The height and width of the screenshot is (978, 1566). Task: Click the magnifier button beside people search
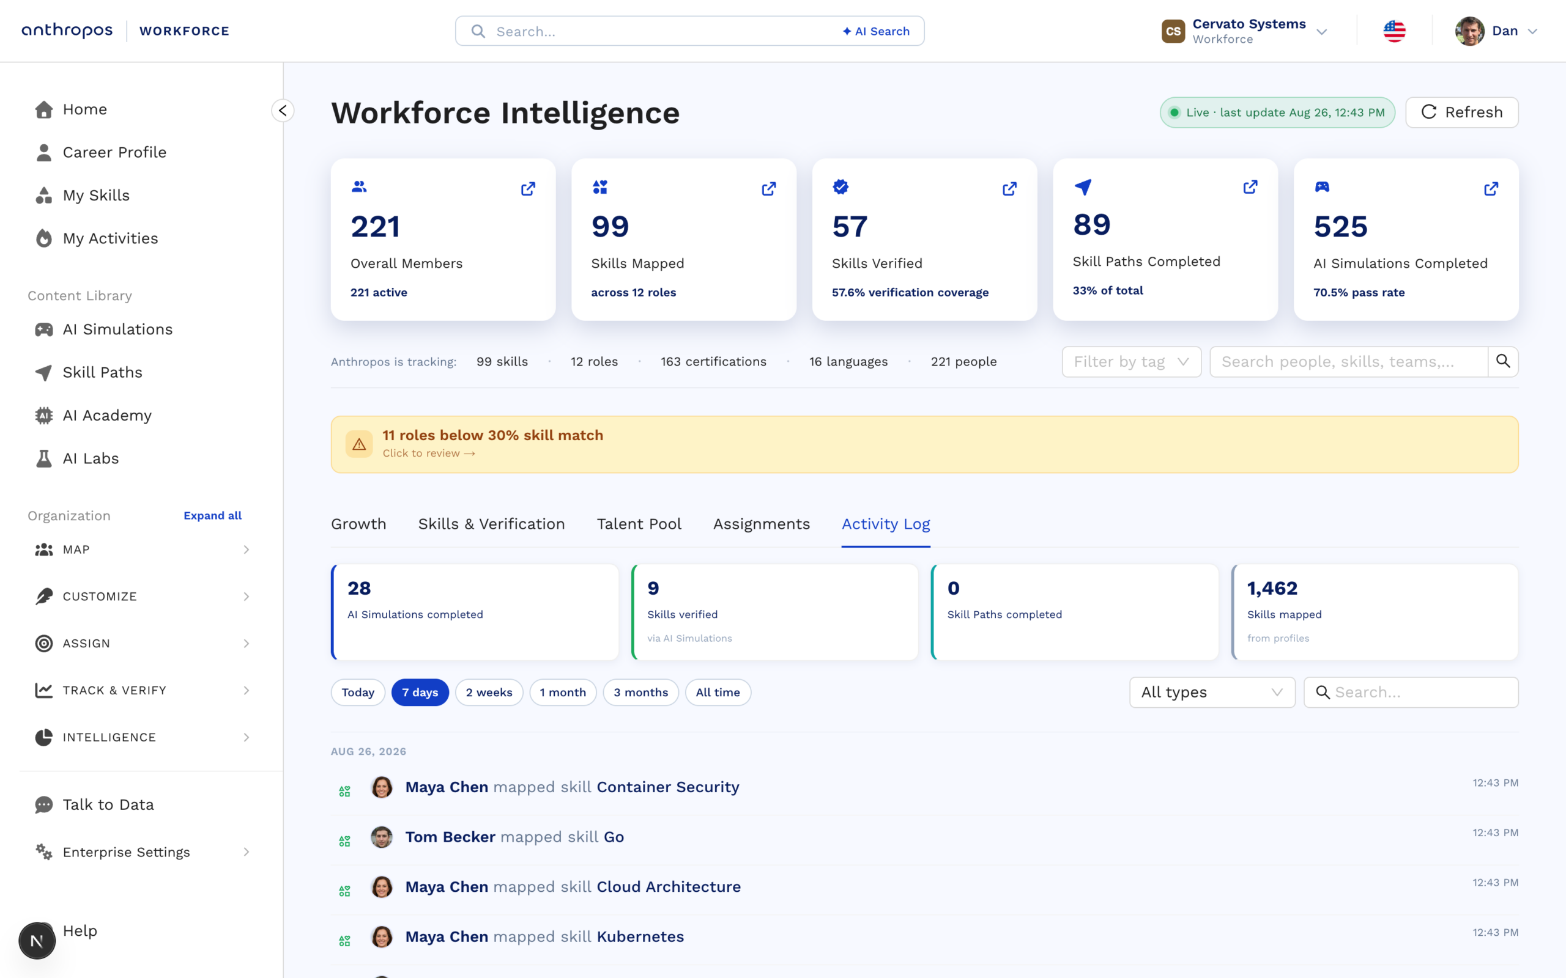tap(1502, 362)
